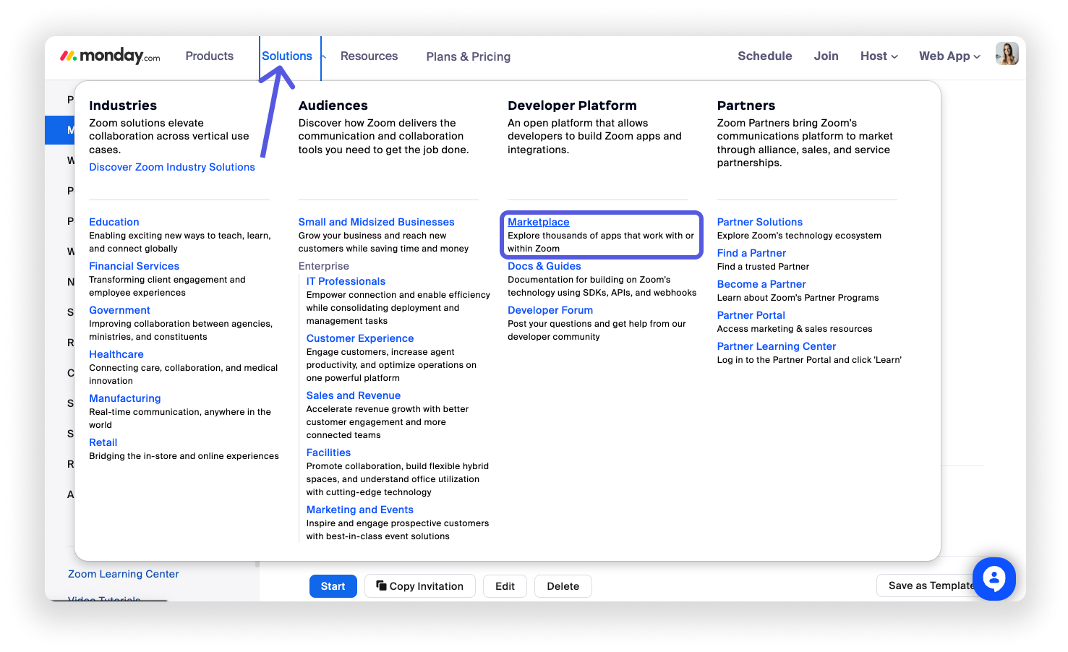Open Zoom Learning Center sidebar link
The image size is (1068, 652).
pos(124,574)
